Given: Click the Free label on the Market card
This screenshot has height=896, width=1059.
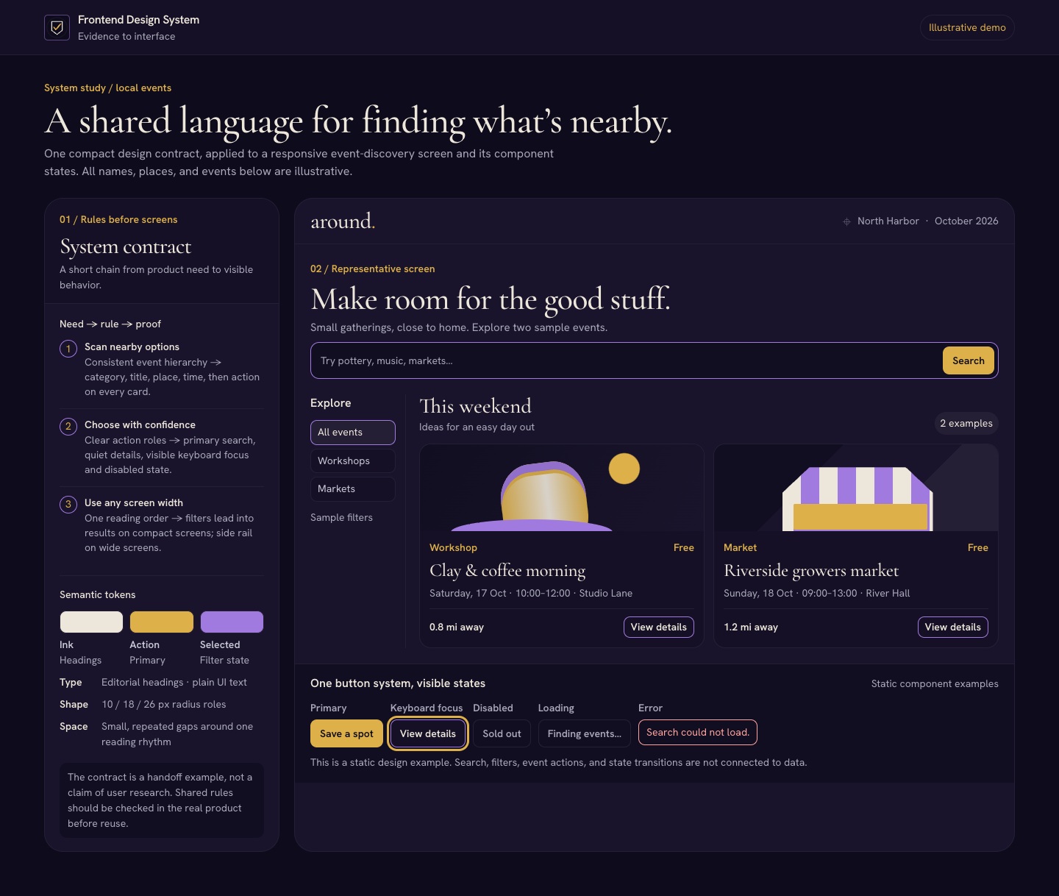Looking at the screenshot, I should 978,547.
